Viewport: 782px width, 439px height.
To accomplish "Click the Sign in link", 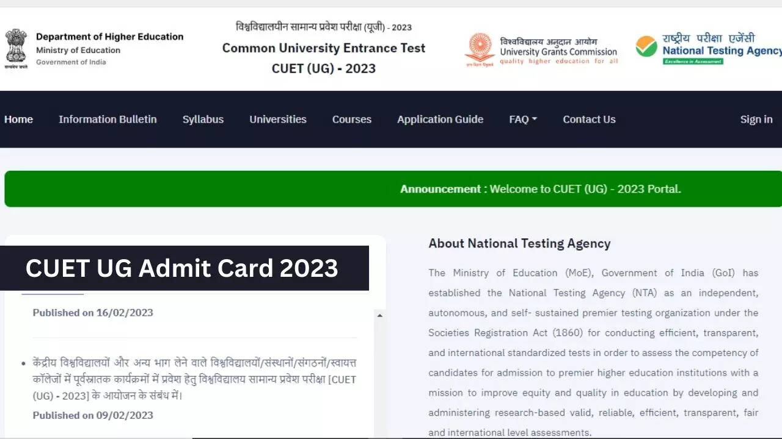I will tap(756, 120).
